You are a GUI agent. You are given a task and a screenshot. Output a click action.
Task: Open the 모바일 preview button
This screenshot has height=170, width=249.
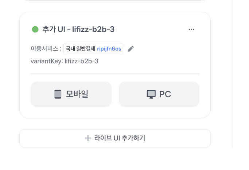[71, 94]
